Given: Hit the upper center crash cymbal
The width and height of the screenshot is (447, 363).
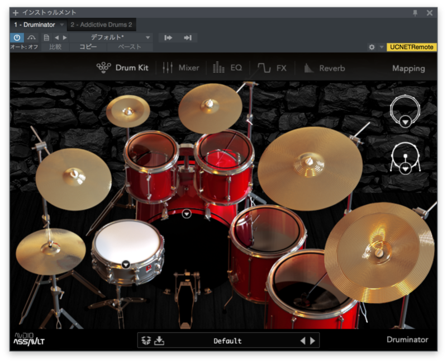Looking at the screenshot, I should point(211,108).
